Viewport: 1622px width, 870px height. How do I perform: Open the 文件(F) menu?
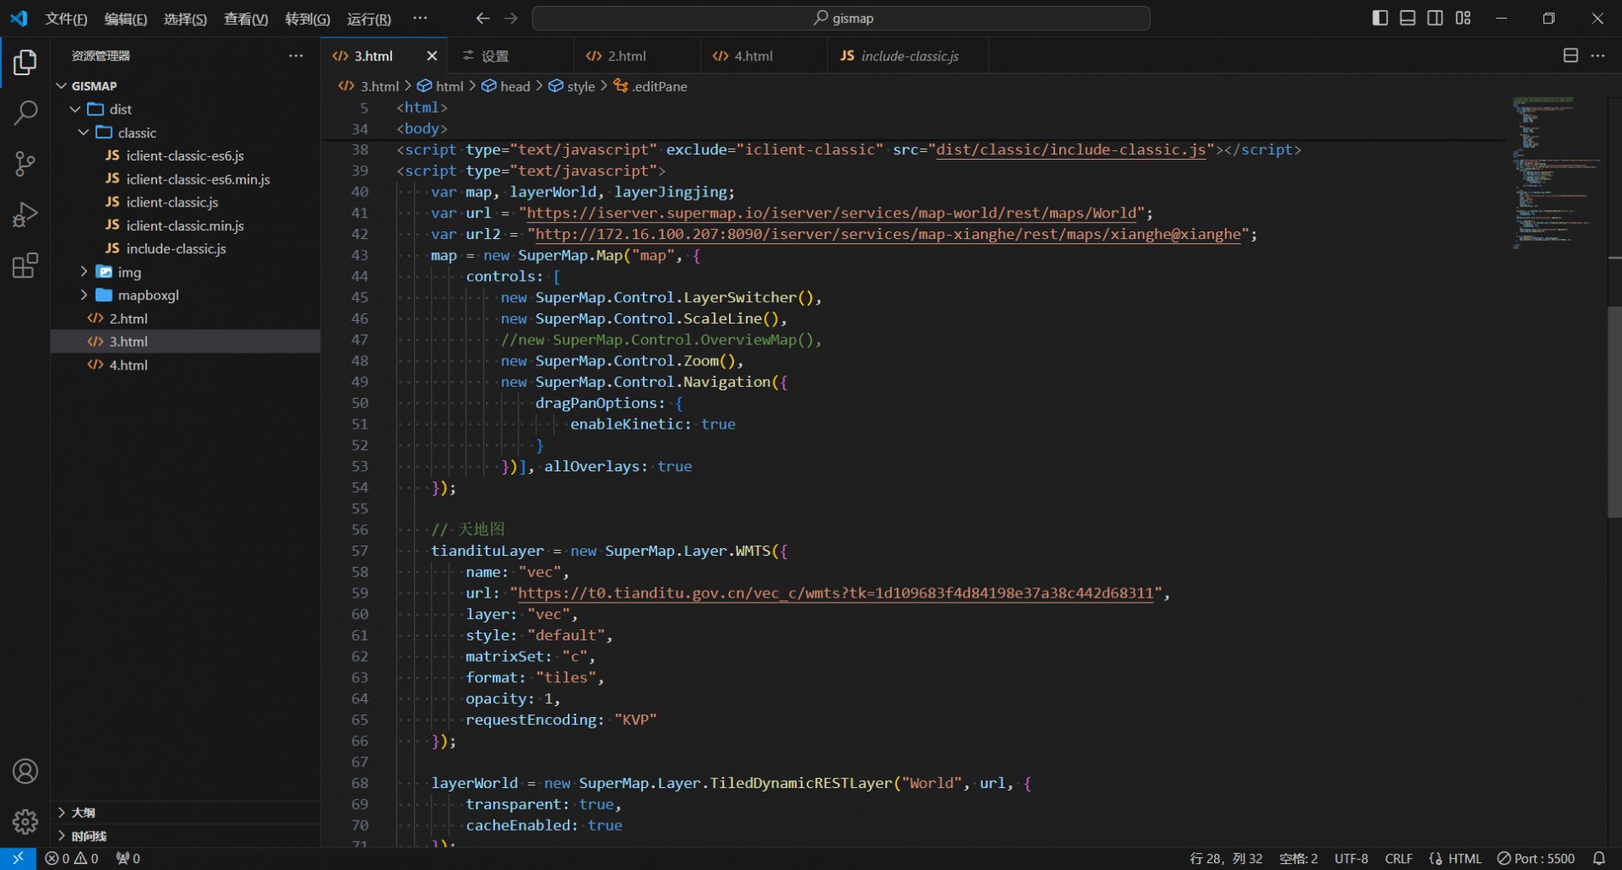[x=66, y=19]
